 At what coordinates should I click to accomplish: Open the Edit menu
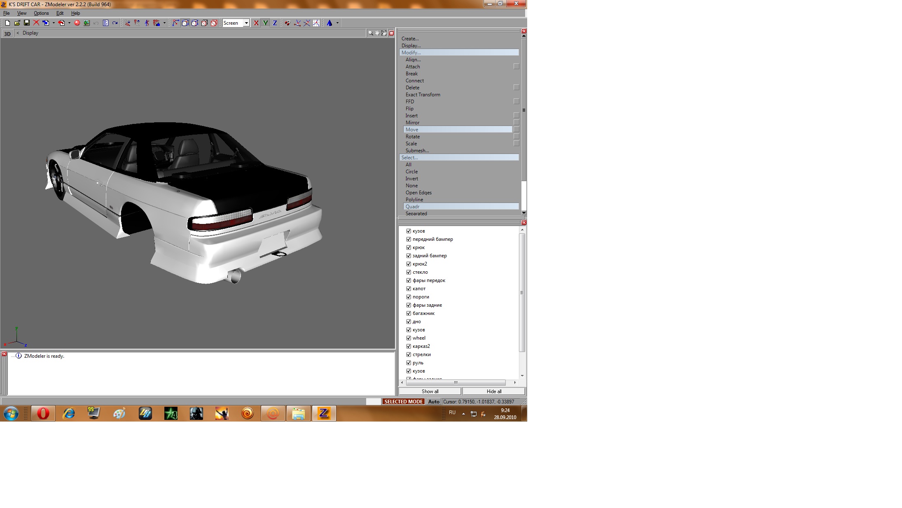coord(60,13)
